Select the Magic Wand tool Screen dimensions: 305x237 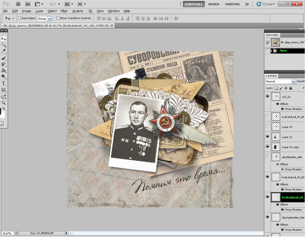4,45
